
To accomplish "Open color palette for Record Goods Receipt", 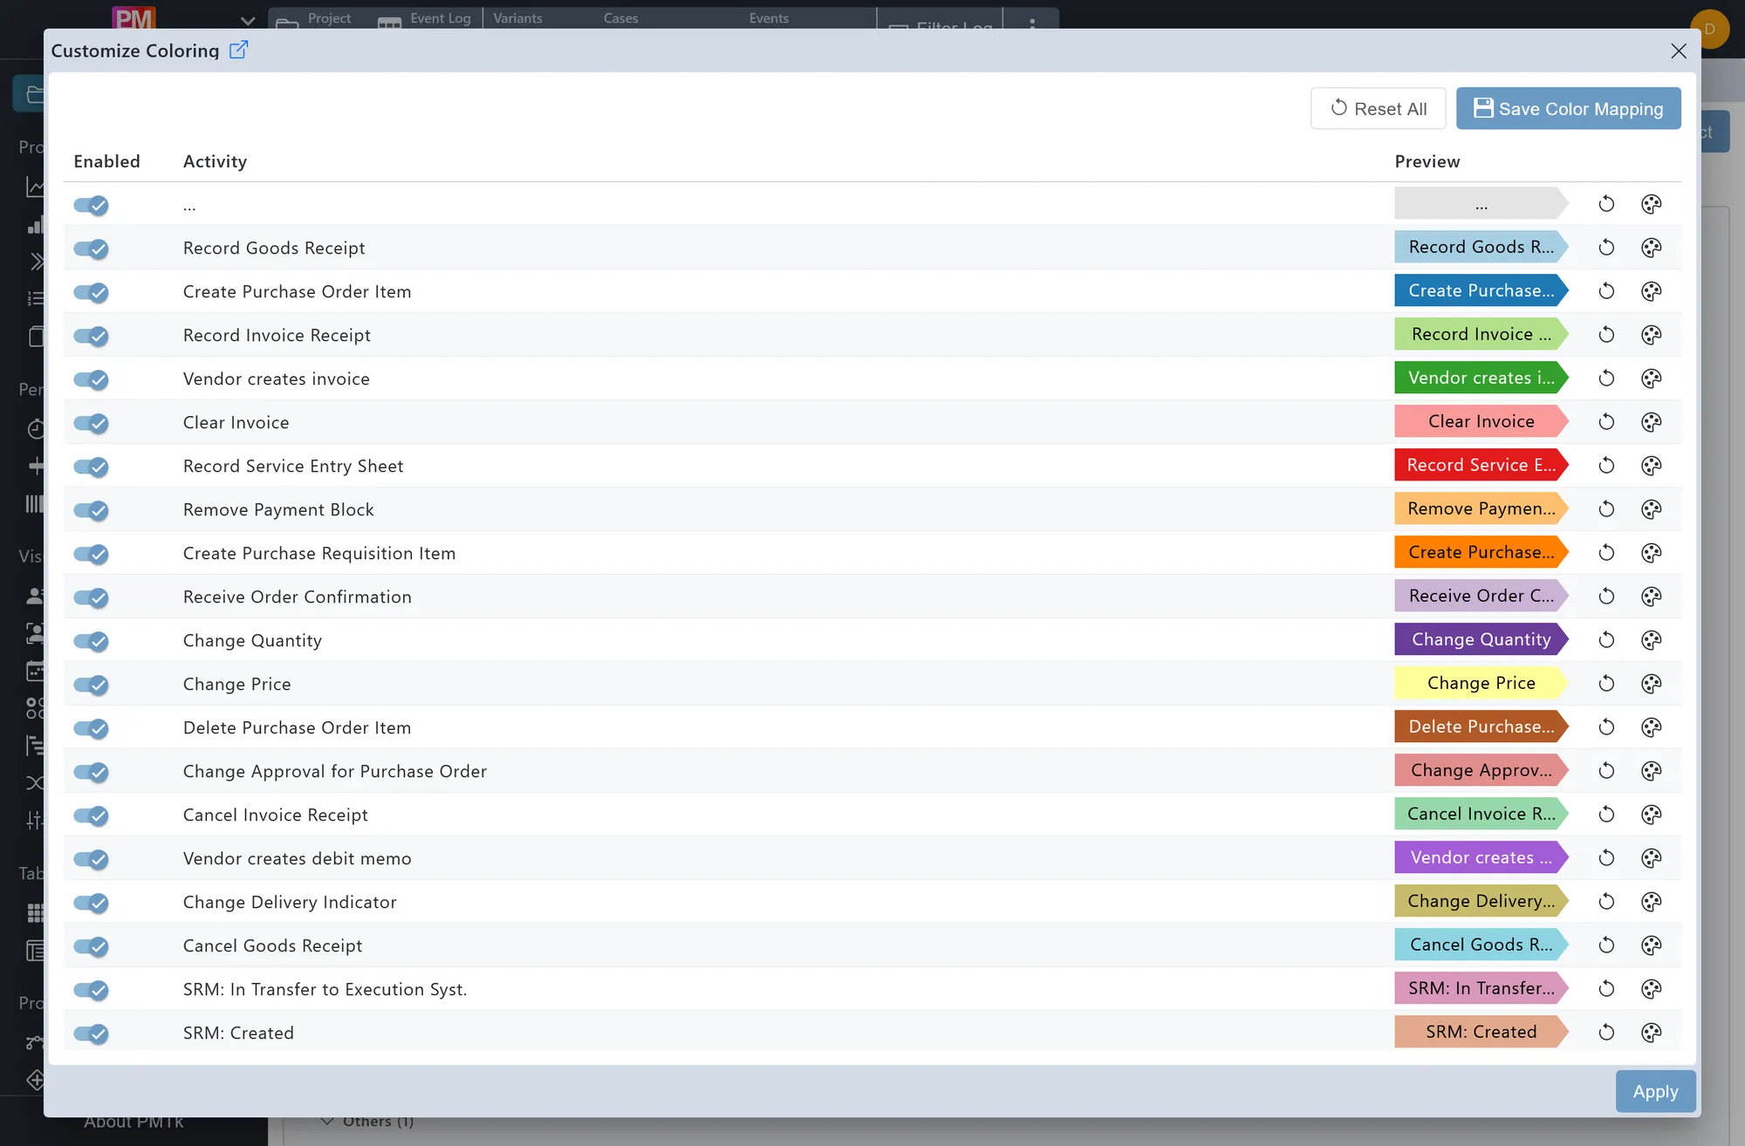I will click(1651, 248).
